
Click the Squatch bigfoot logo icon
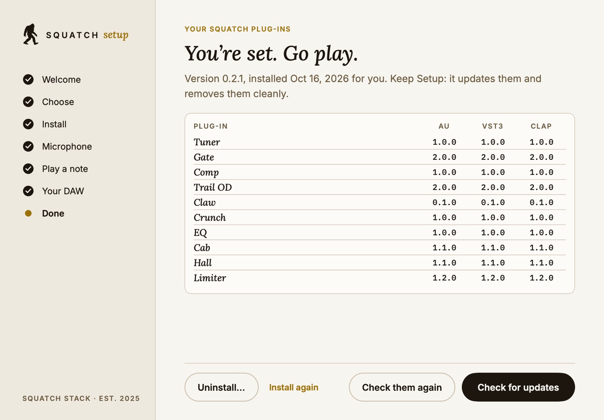(31, 34)
